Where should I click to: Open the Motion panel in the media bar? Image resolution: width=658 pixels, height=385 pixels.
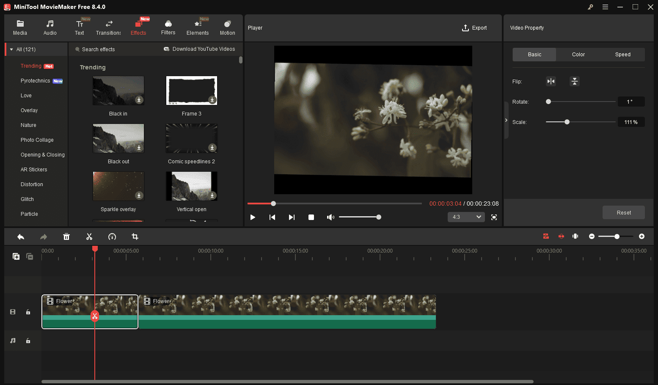[227, 27]
